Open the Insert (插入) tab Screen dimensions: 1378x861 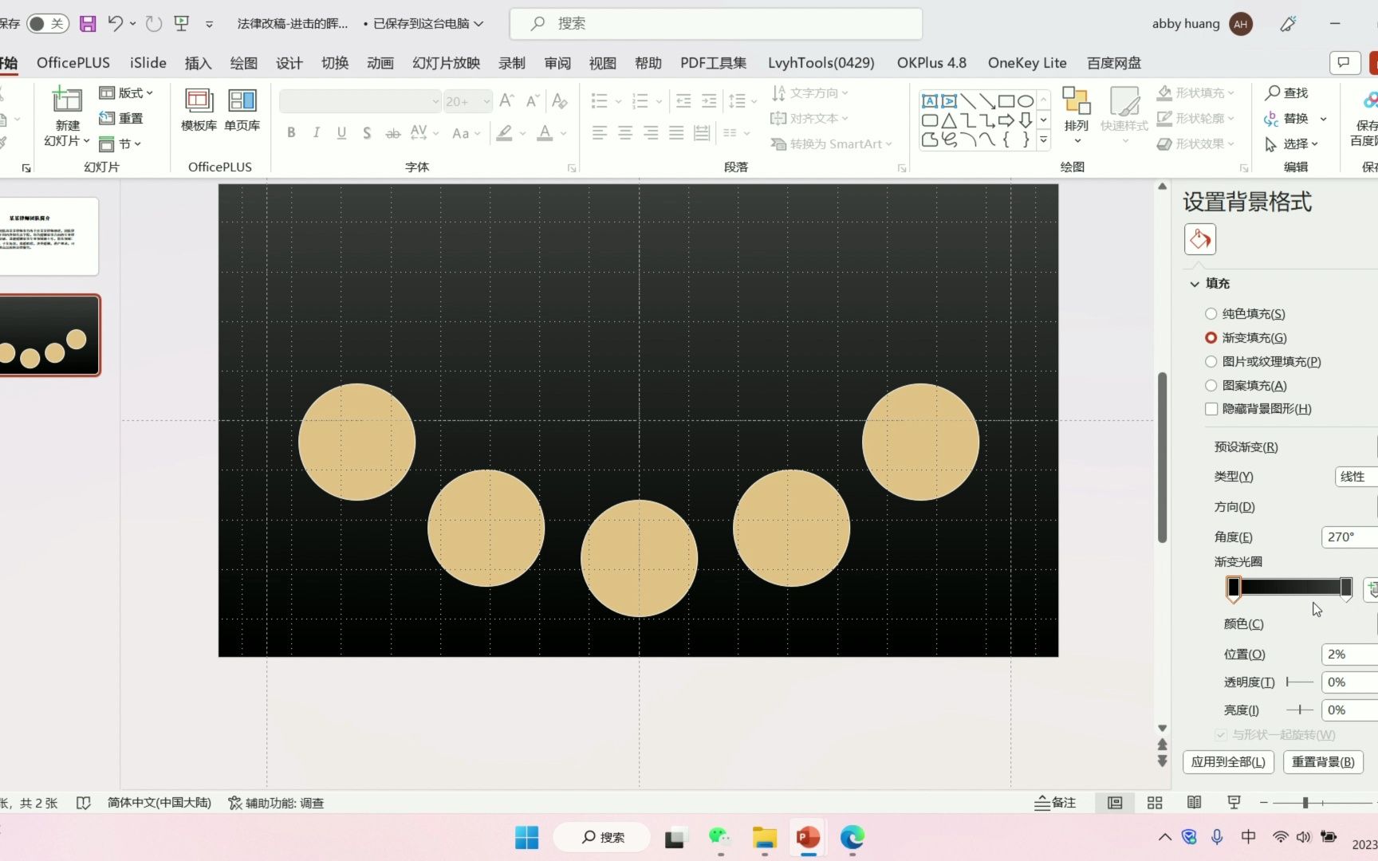pyautogui.click(x=198, y=63)
